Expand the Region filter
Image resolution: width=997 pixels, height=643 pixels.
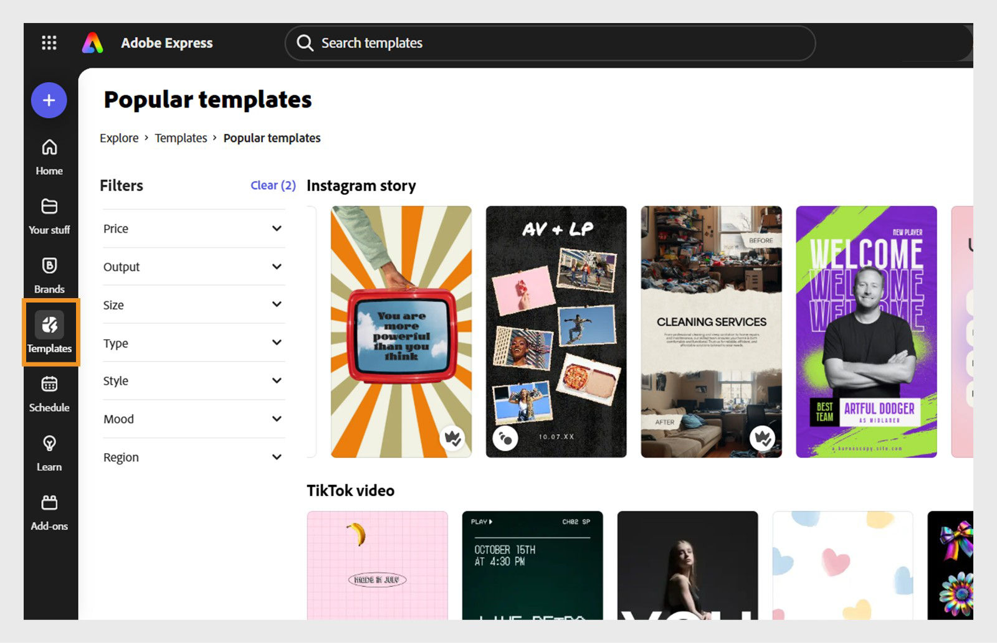click(193, 457)
